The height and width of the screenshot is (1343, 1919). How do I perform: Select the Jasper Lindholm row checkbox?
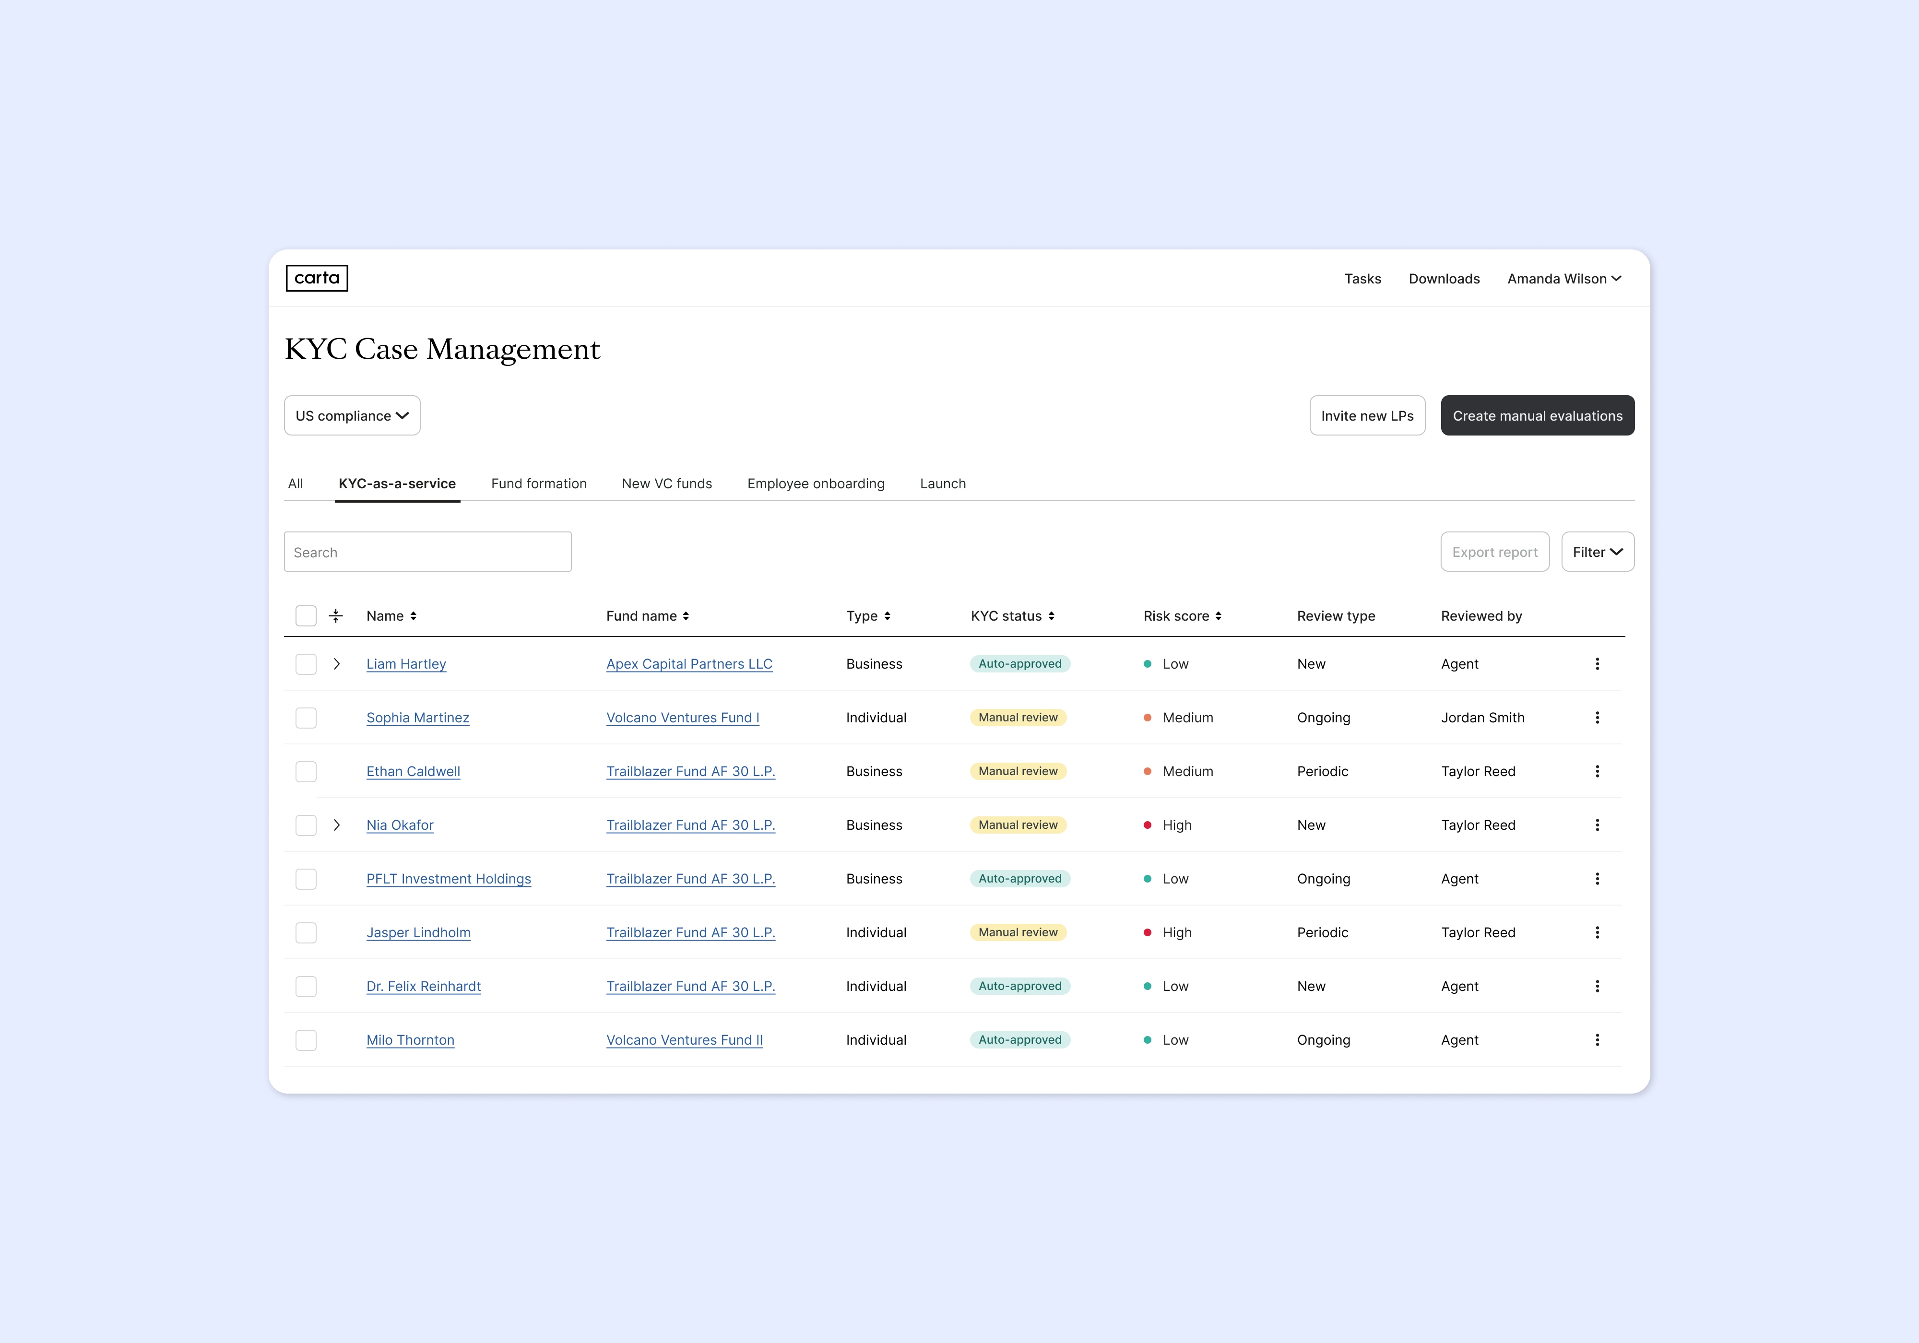tap(306, 932)
